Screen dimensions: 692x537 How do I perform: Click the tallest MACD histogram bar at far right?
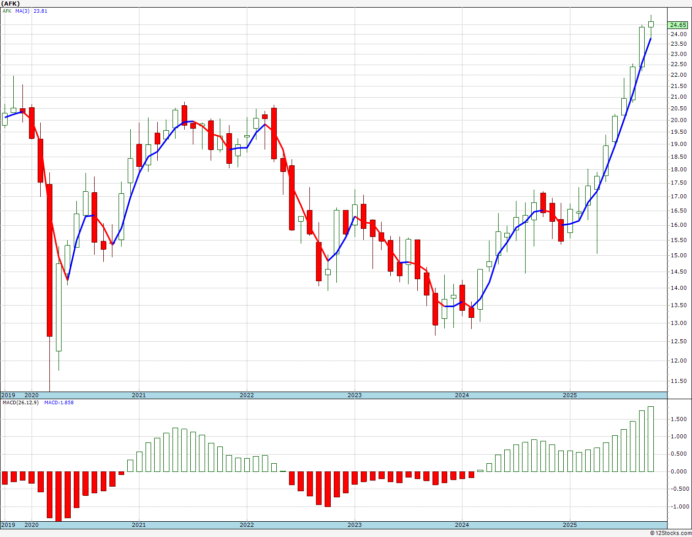pos(651,439)
